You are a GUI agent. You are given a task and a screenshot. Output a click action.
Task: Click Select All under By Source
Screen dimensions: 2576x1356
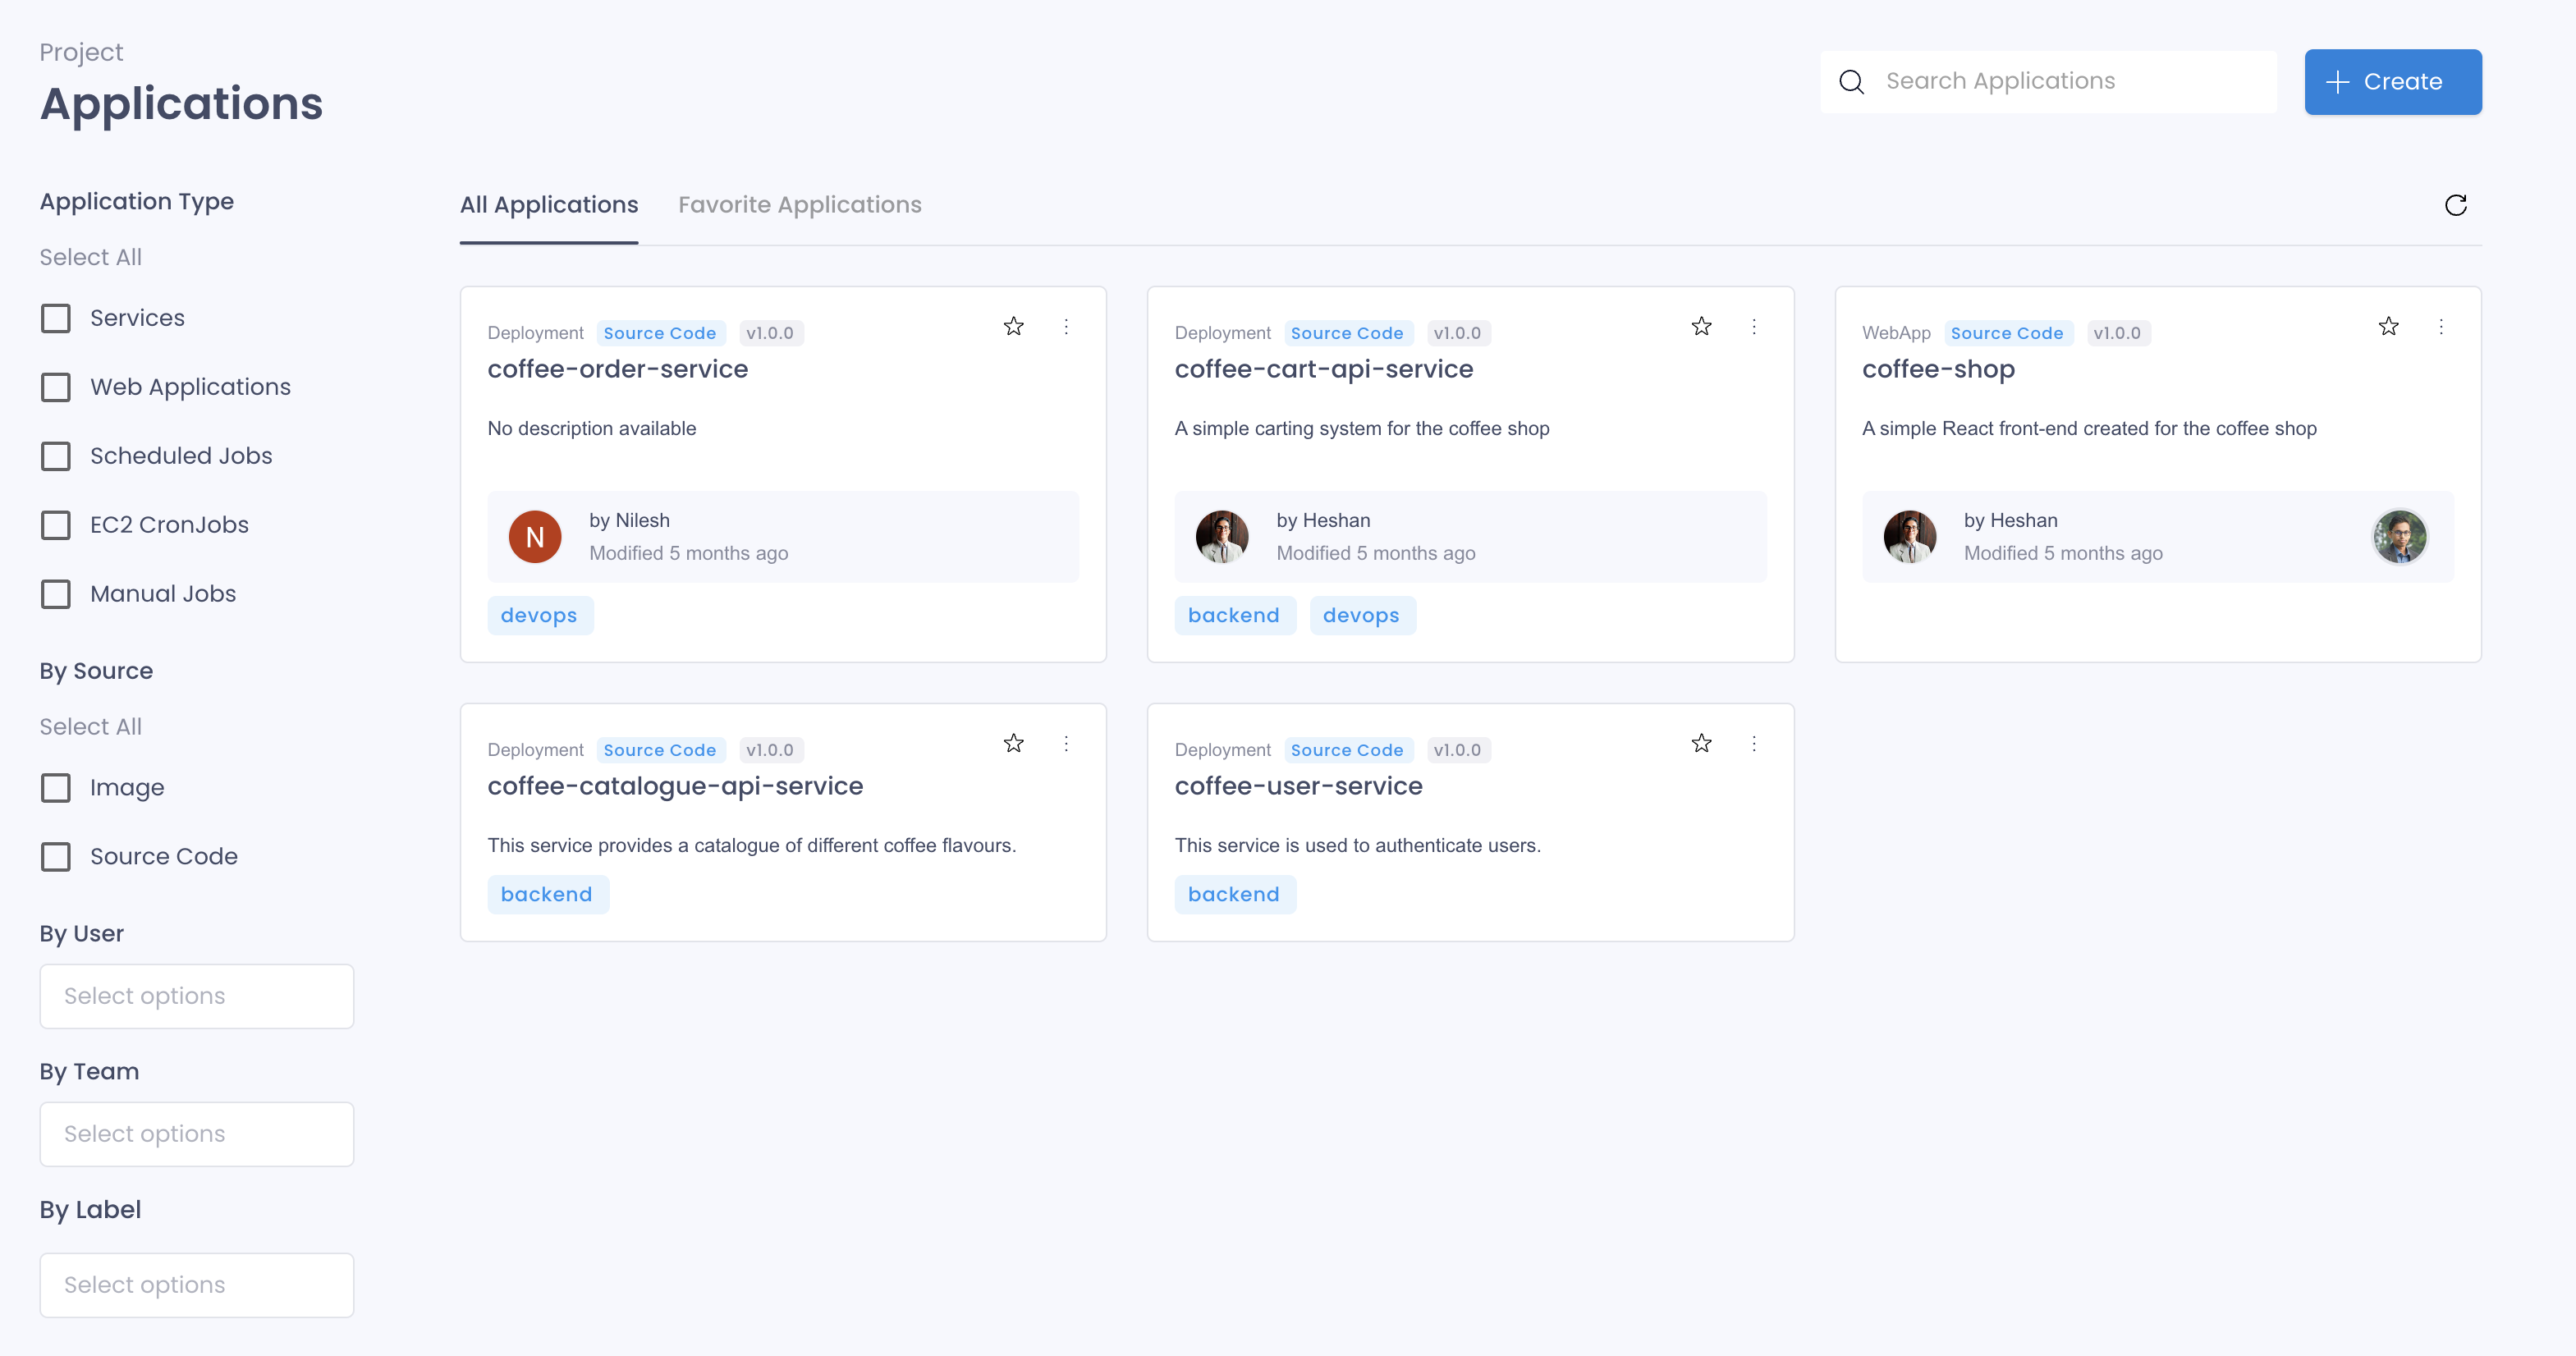tap(91, 727)
